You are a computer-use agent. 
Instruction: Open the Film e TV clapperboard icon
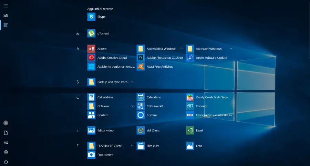coord(141,146)
